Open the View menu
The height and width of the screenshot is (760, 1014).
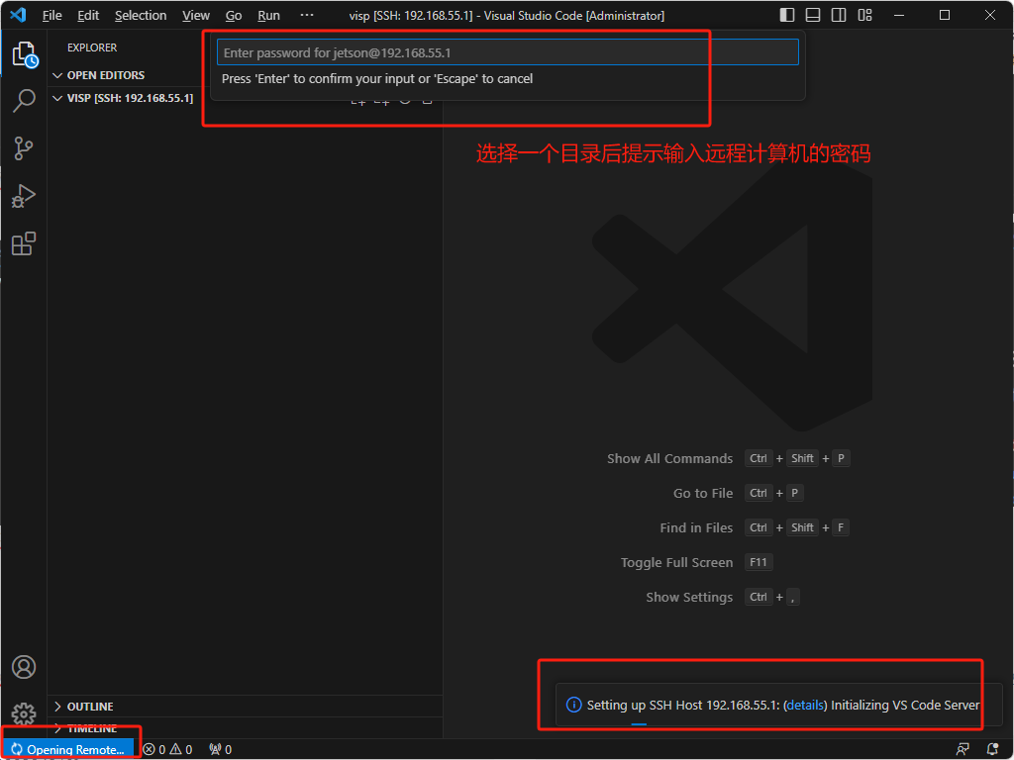pyautogui.click(x=195, y=16)
